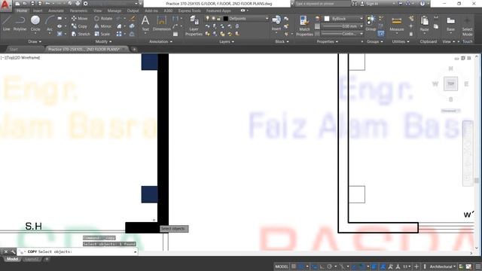Click the Group tool

pyautogui.click(x=371, y=23)
